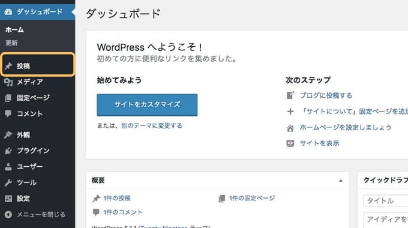Open the 外観 menu
Image resolution: width=408 pixels, height=228 pixels.
pos(37,135)
